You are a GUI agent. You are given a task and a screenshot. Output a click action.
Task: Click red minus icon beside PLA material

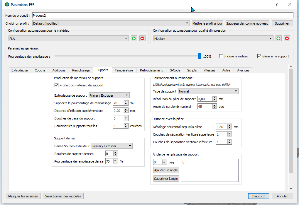[143, 38]
